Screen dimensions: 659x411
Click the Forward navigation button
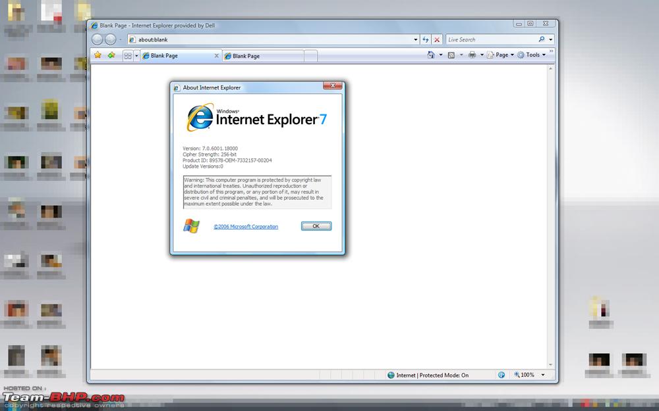point(110,39)
